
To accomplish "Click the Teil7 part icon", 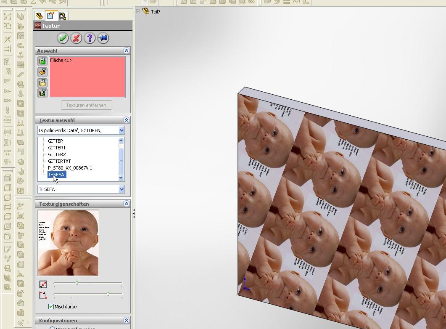I will pos(145,11).
